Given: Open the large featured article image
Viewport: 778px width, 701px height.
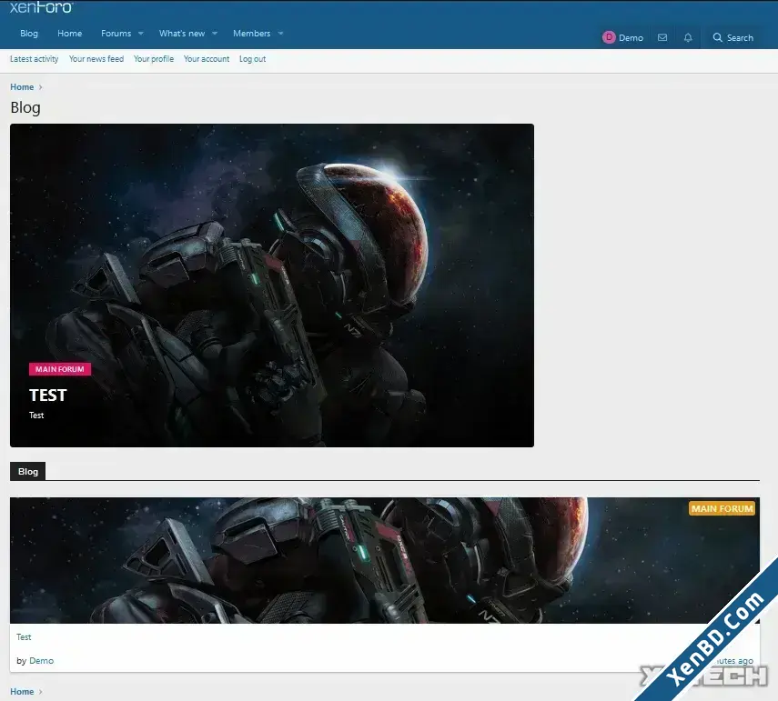Looking at the screenshot, I should (272, 285).
